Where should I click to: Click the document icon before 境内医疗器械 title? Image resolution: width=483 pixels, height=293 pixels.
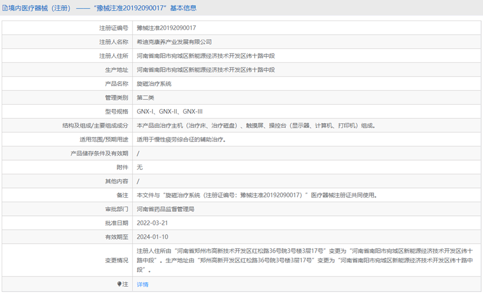pos(5,8)
